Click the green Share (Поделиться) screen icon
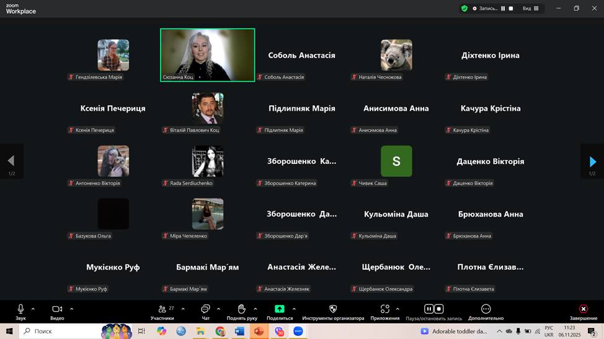604x339 pixels. [280, 309]
